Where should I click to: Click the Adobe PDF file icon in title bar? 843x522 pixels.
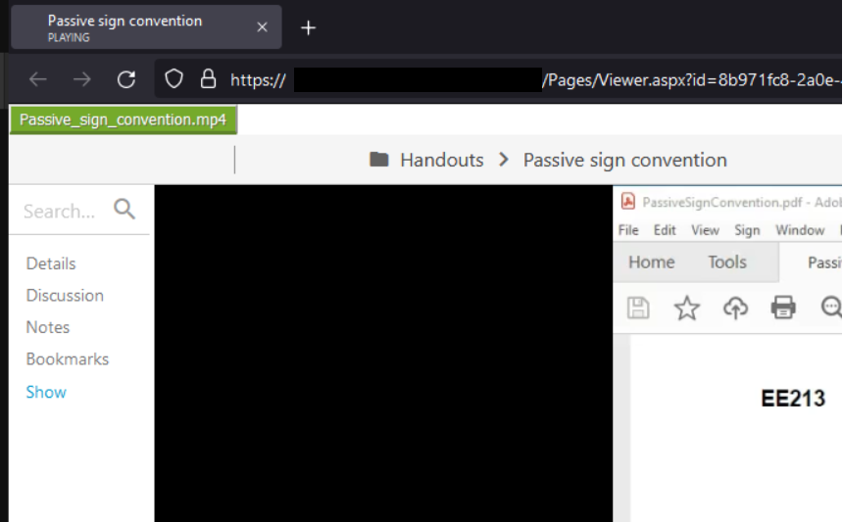(x=628, y=202)
